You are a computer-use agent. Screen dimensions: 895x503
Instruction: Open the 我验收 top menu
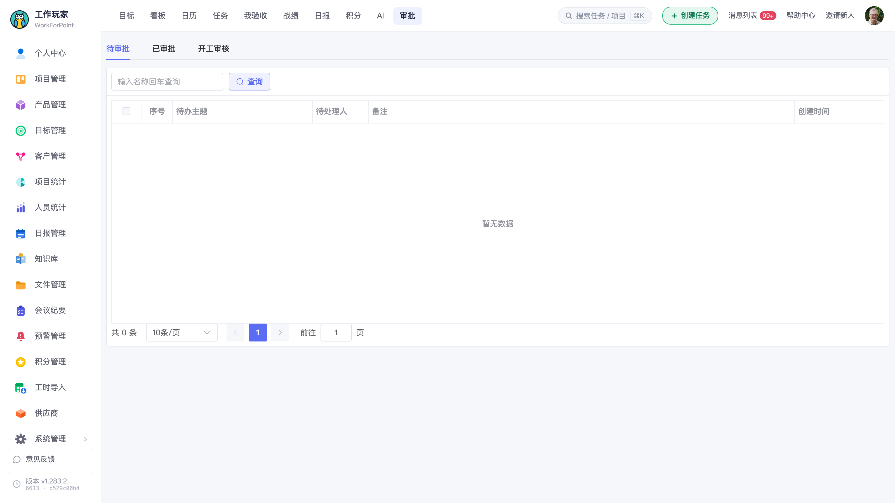pyautogui.click(x=255, y=16)
